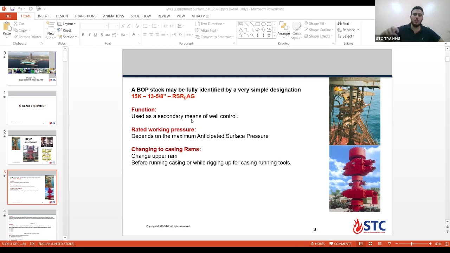Screen dimensions: 450x253
Task: Reset the slide layout
Action: 65,31
